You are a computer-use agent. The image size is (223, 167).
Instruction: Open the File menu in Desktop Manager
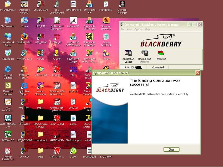coord(123,30)
